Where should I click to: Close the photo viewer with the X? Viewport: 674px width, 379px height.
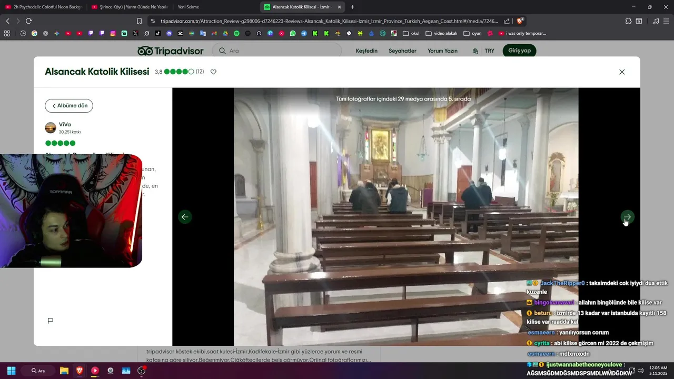click(x=622, y=72)
